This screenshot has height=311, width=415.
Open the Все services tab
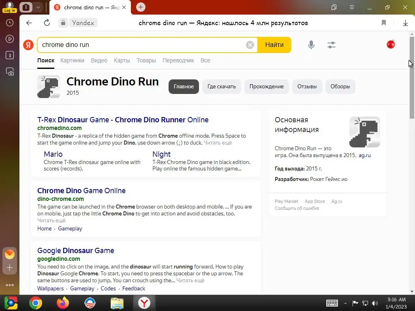click(205, 60)
